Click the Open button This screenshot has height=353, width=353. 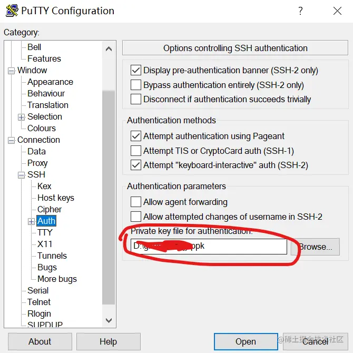pyautogui.click(x=246, y=341)
